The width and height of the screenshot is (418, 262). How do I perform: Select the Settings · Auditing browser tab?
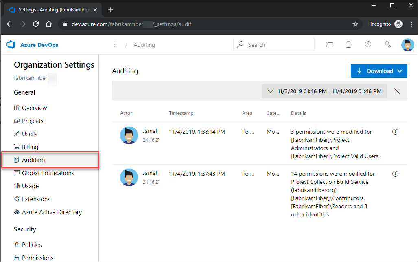coord(53,9)
